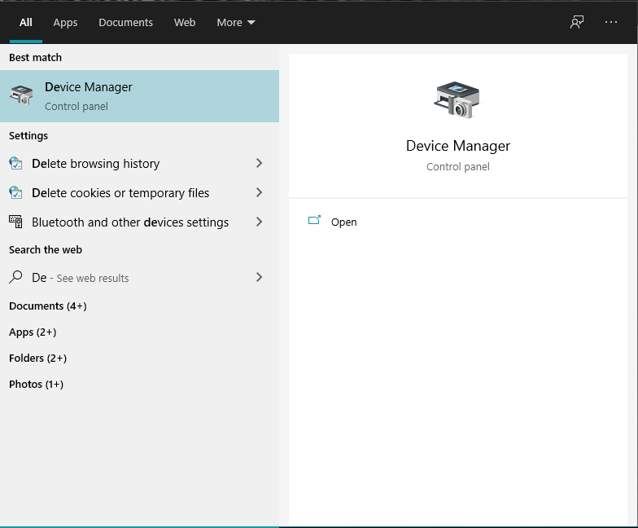Expand Delete browsing history with its chevron

[259, 163]
